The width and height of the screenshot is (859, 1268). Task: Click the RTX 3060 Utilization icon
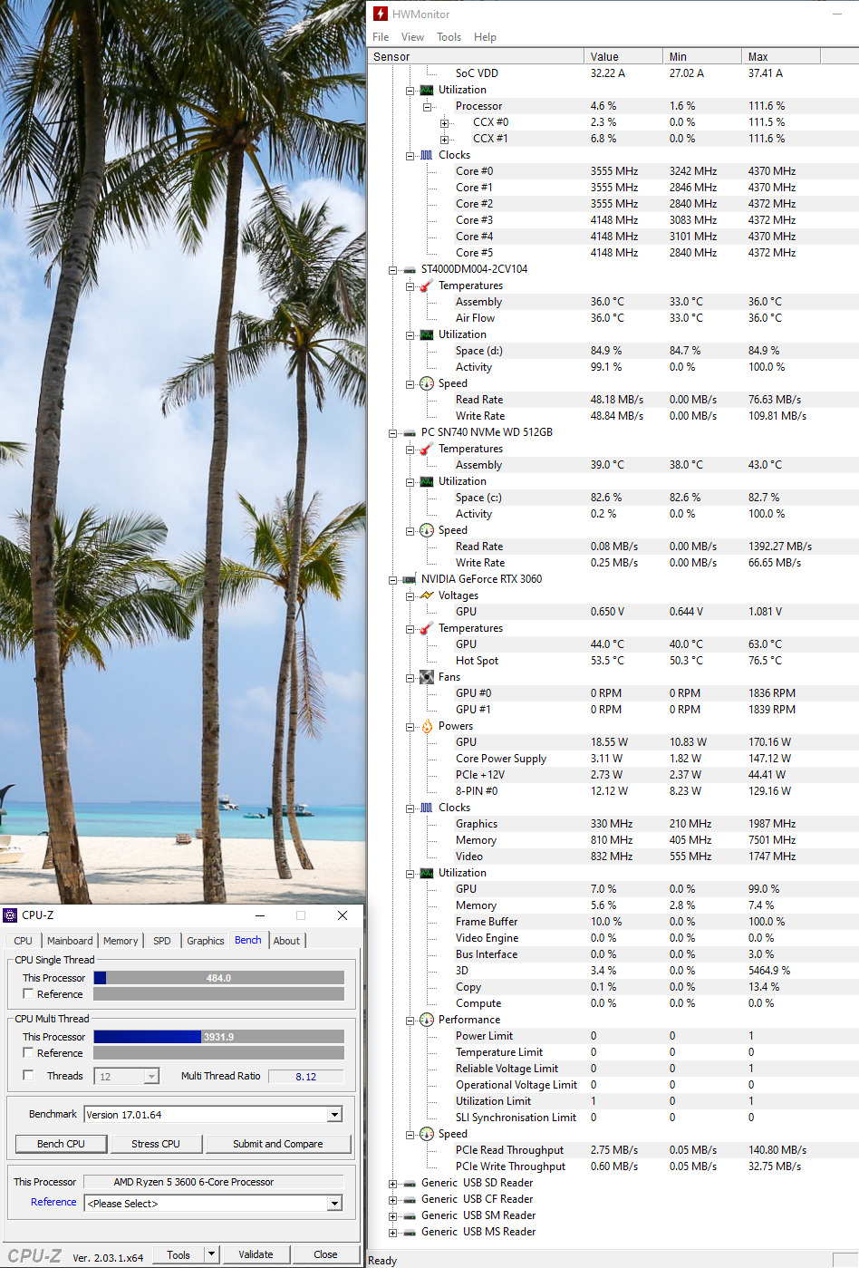pyautogui.click(x=427, y=873)
